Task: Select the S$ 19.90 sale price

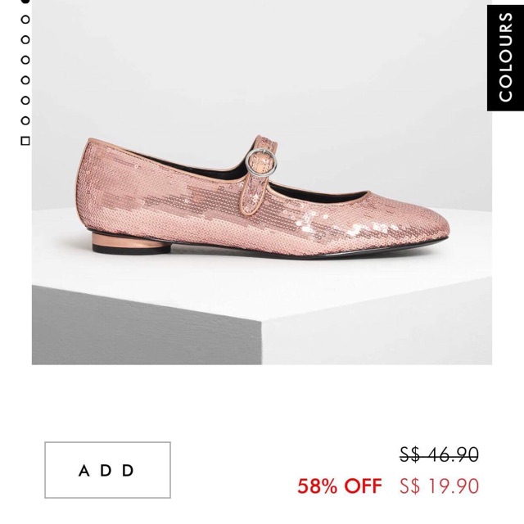Action: click(439, 486)
